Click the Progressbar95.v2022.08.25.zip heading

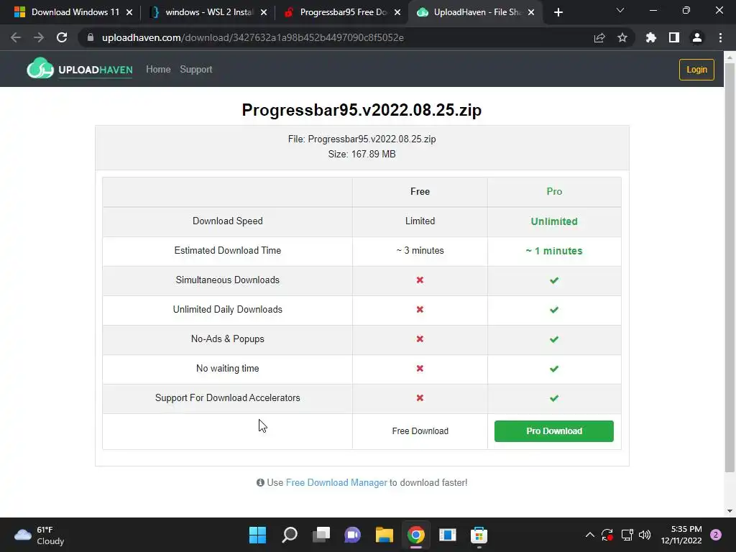362,110
